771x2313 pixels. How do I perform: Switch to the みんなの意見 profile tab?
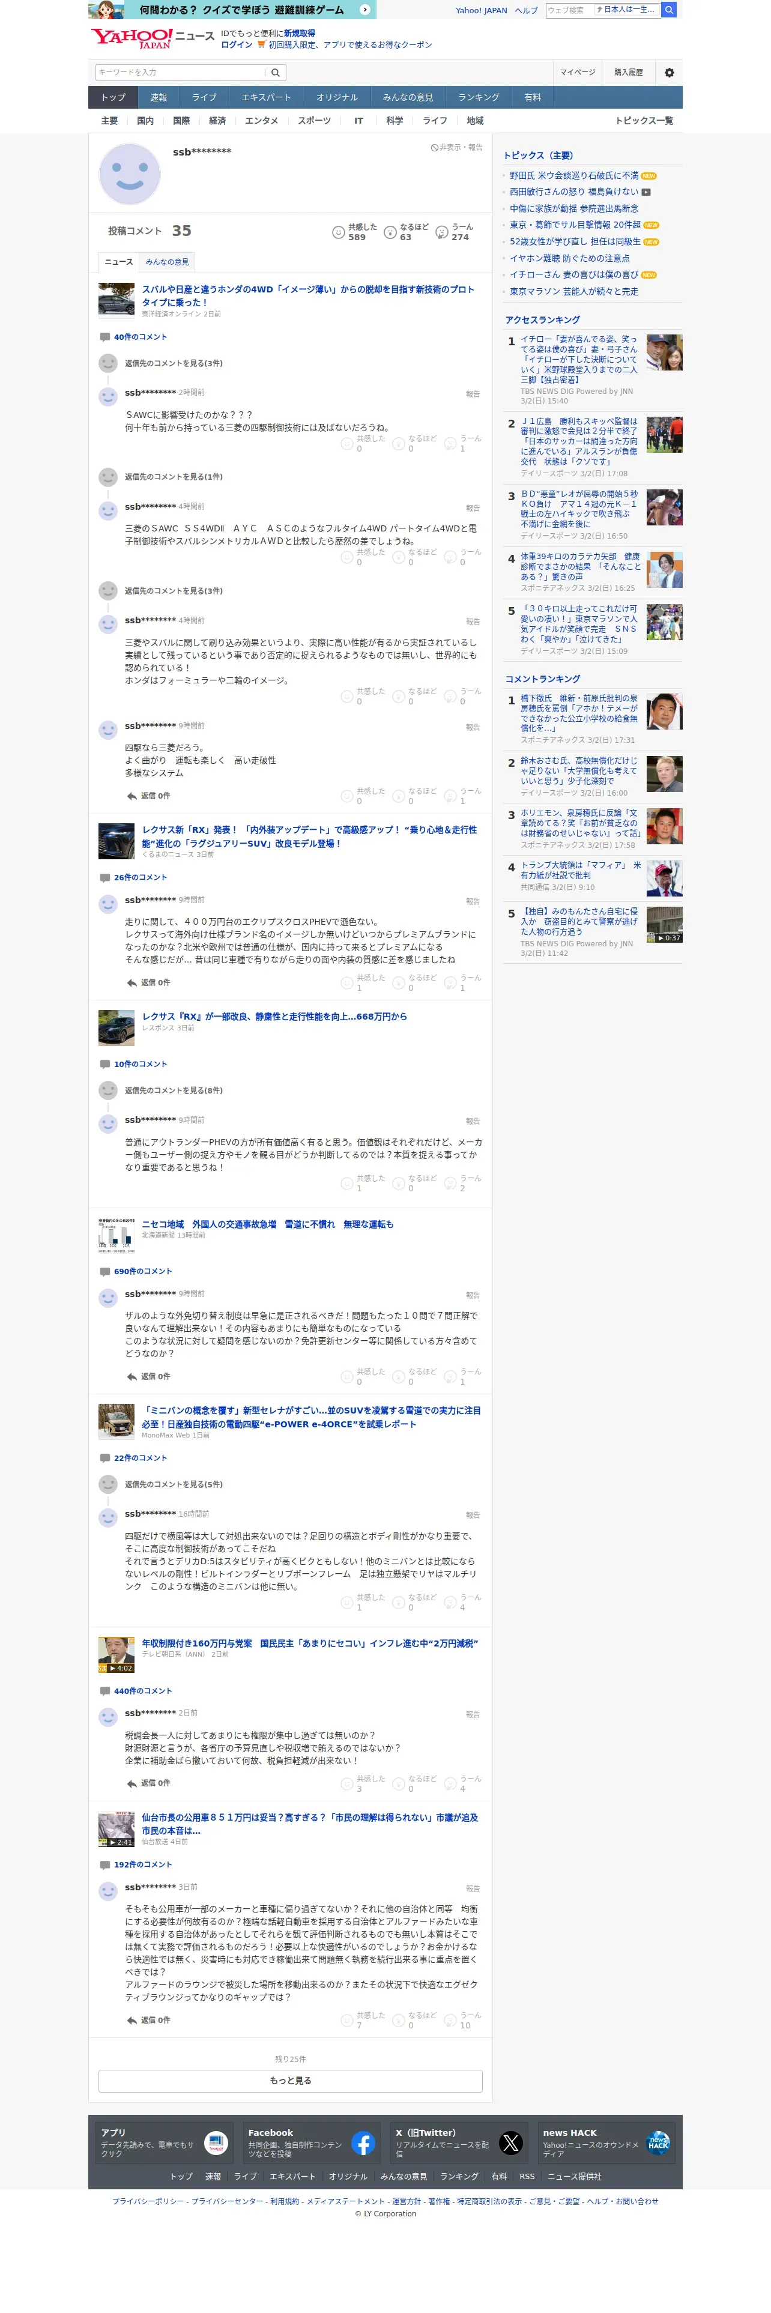167,262
